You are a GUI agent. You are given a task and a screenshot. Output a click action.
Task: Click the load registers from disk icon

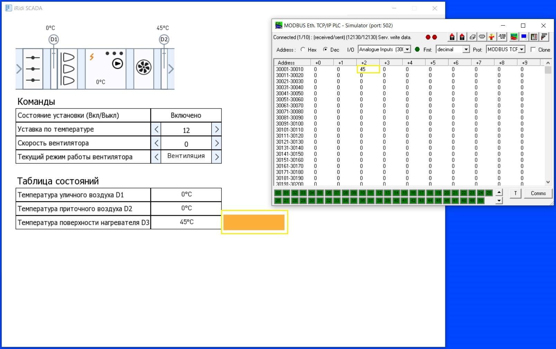pos(452,37)
